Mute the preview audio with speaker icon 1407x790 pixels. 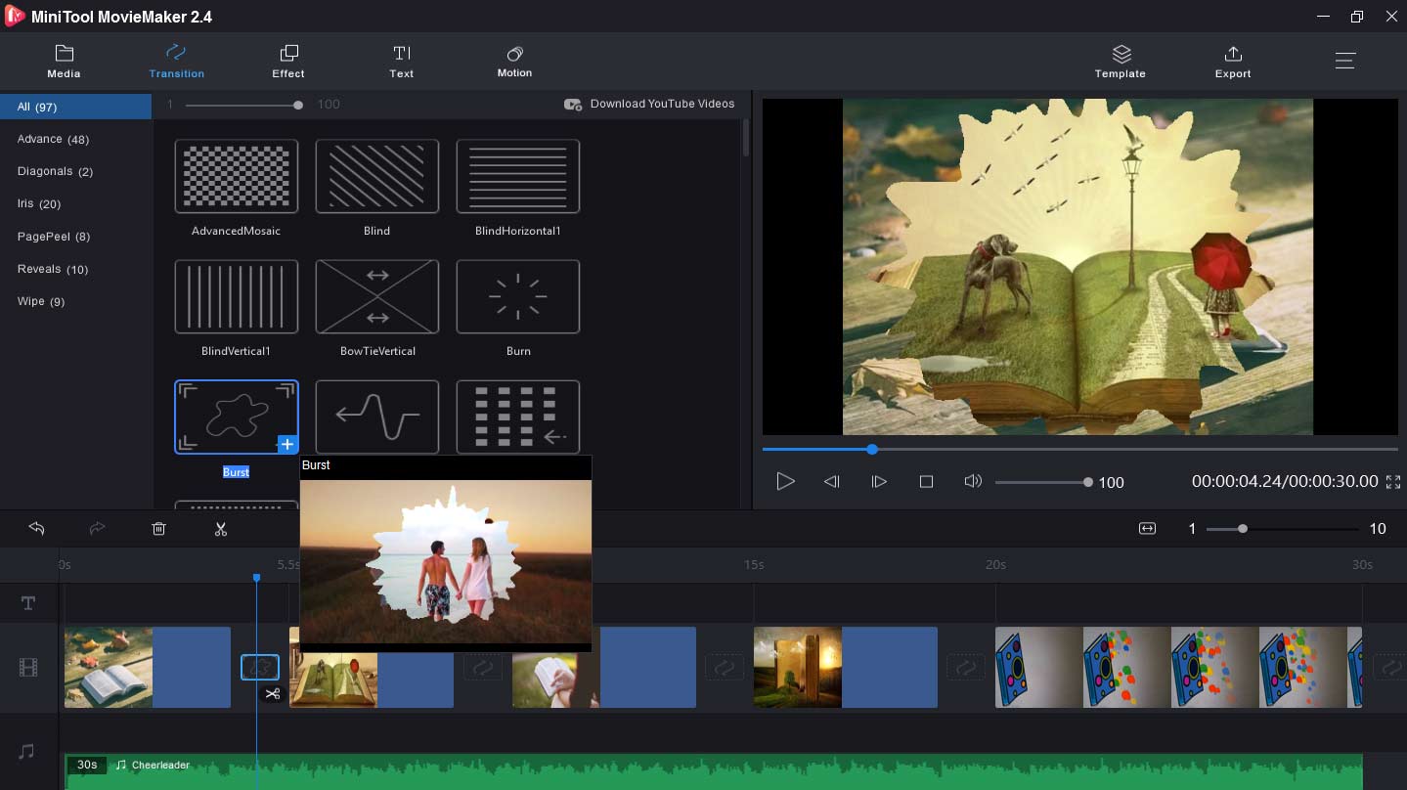coord(972,481)
